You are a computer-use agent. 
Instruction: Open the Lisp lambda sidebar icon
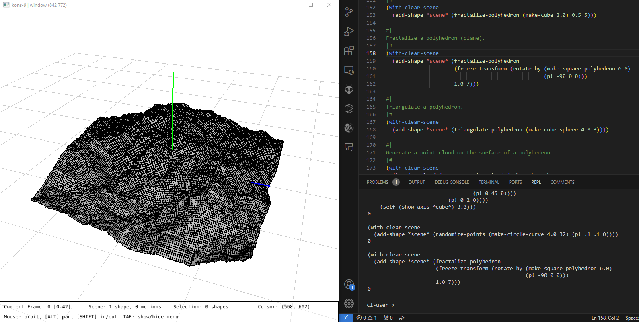point(349,128)
